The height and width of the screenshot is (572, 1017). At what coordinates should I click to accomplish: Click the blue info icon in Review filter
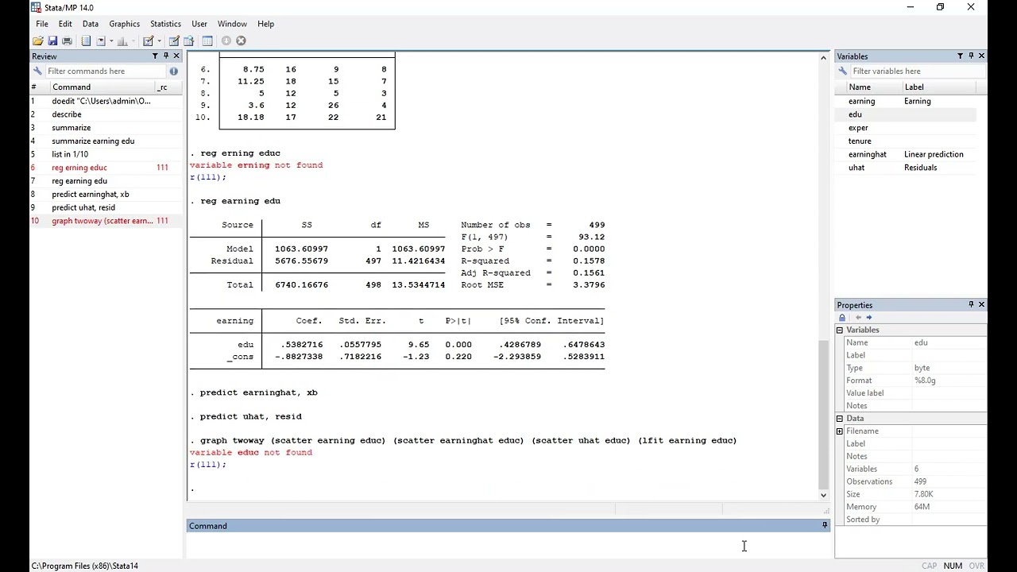click(173, 71)
